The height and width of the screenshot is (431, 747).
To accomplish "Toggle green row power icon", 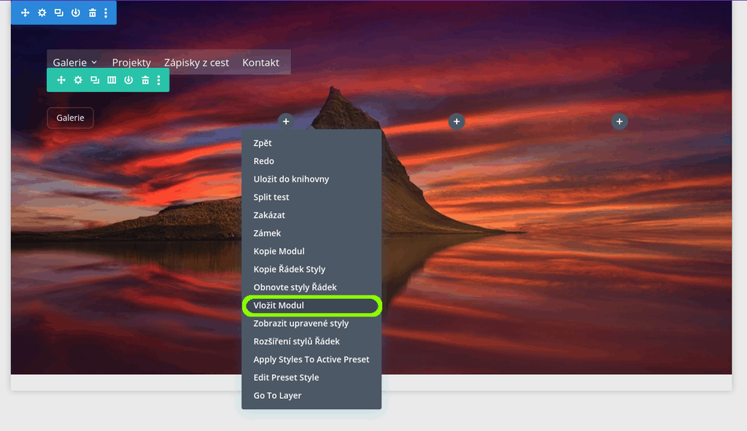I will pos(128,80).
